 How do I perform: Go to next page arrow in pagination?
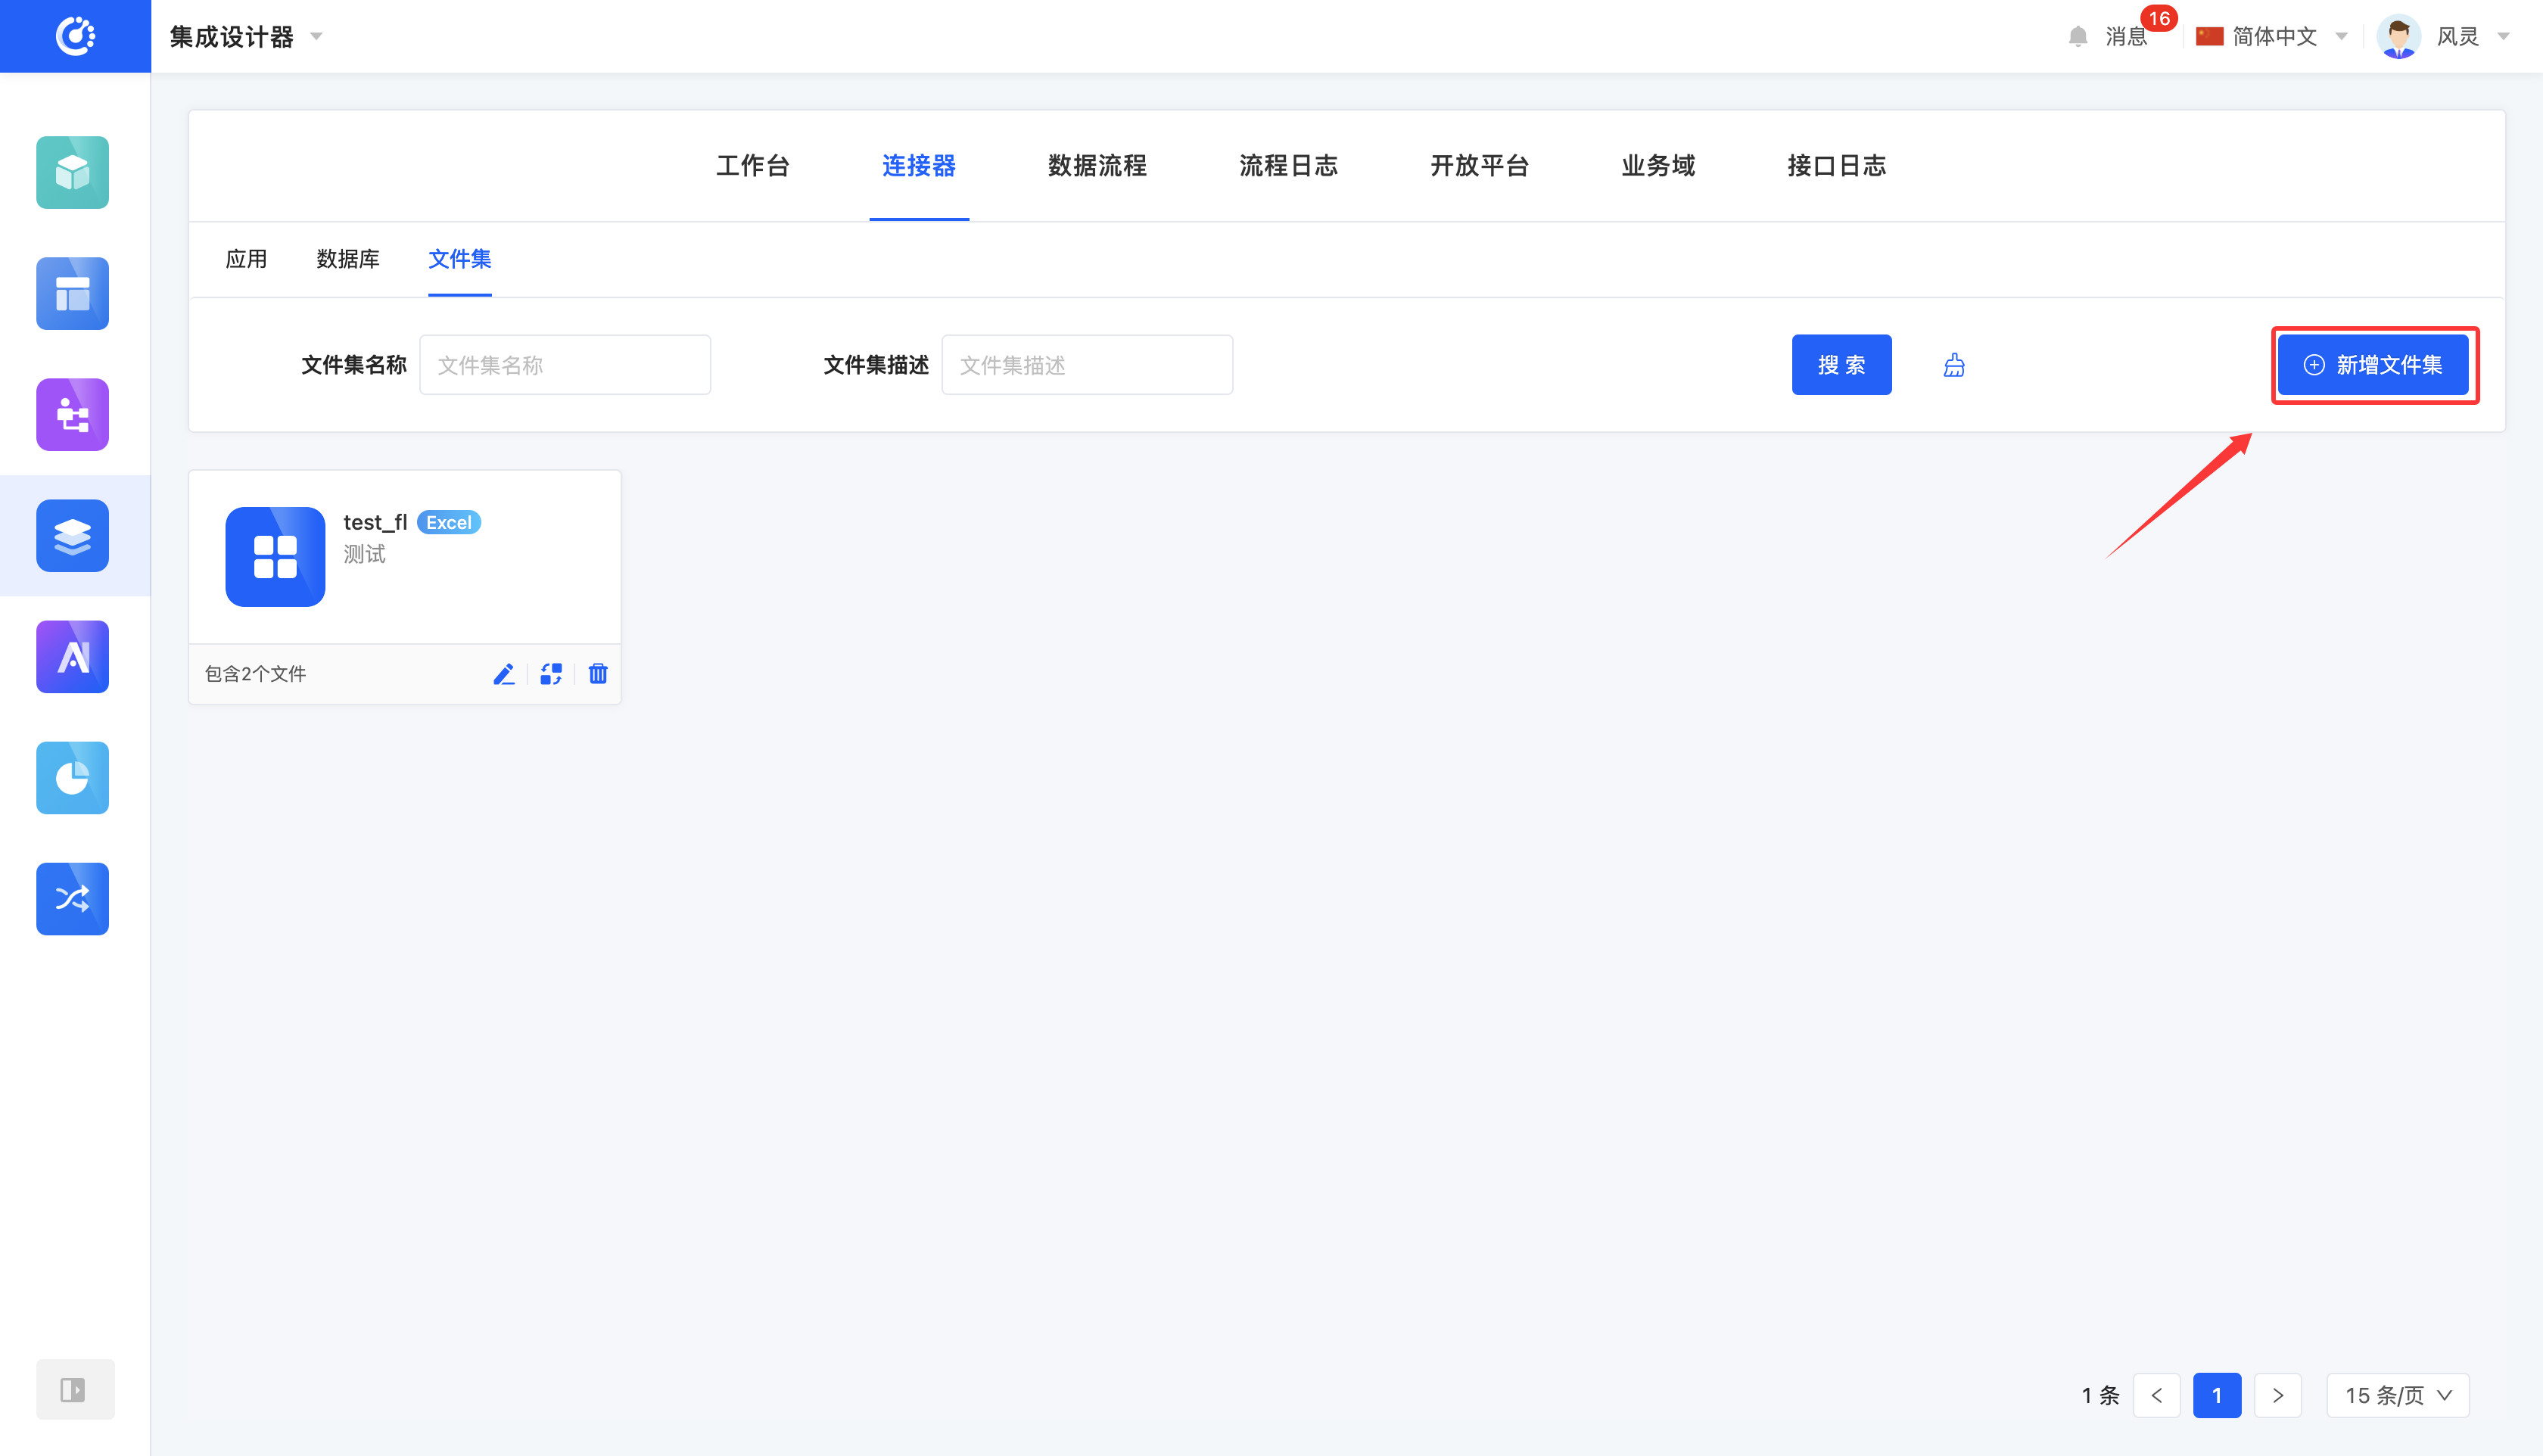tap(2278, 1395)
